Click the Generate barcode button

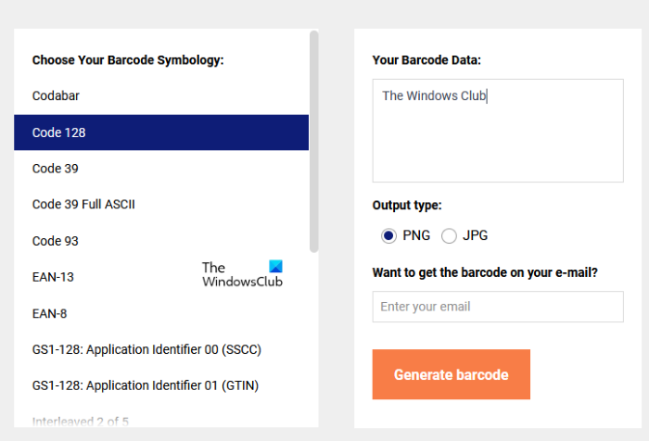451,374
